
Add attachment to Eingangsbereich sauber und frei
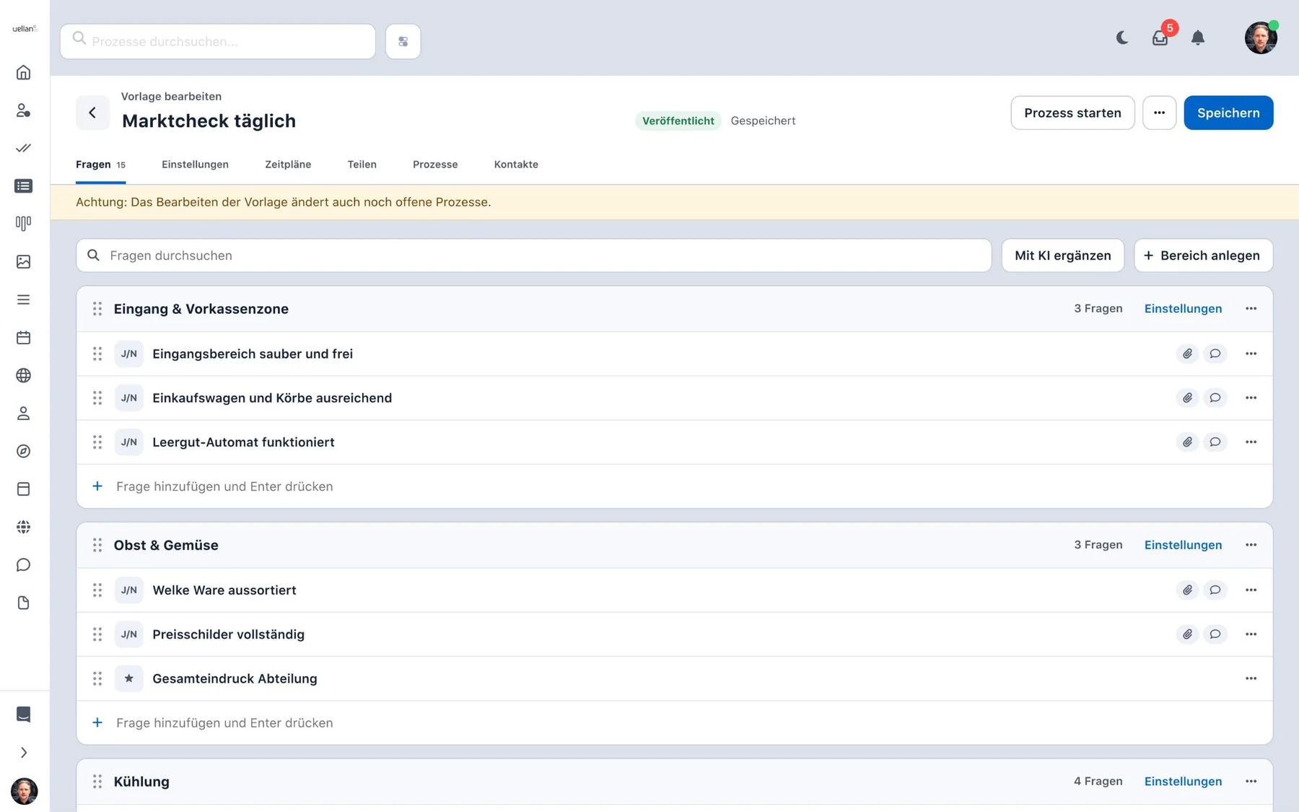[x=1187, y=354]
